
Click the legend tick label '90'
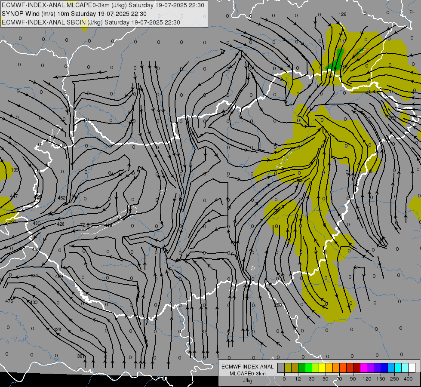click(x=353, y=379)
